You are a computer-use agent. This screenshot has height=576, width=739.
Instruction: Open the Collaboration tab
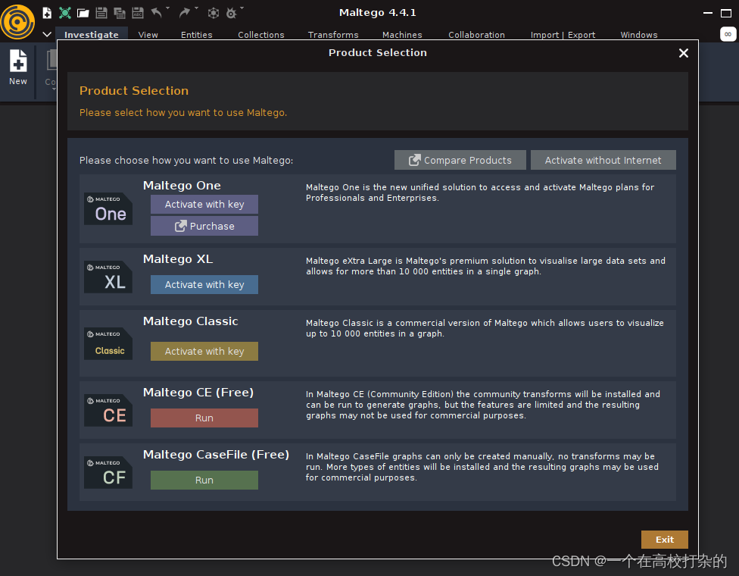click(x=476, y=35)
